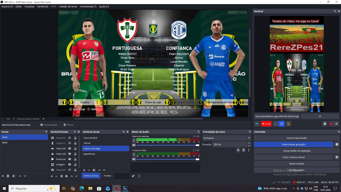Float the Controles dock
Viewport: 341px width, 192px height.
coord(339,132)
